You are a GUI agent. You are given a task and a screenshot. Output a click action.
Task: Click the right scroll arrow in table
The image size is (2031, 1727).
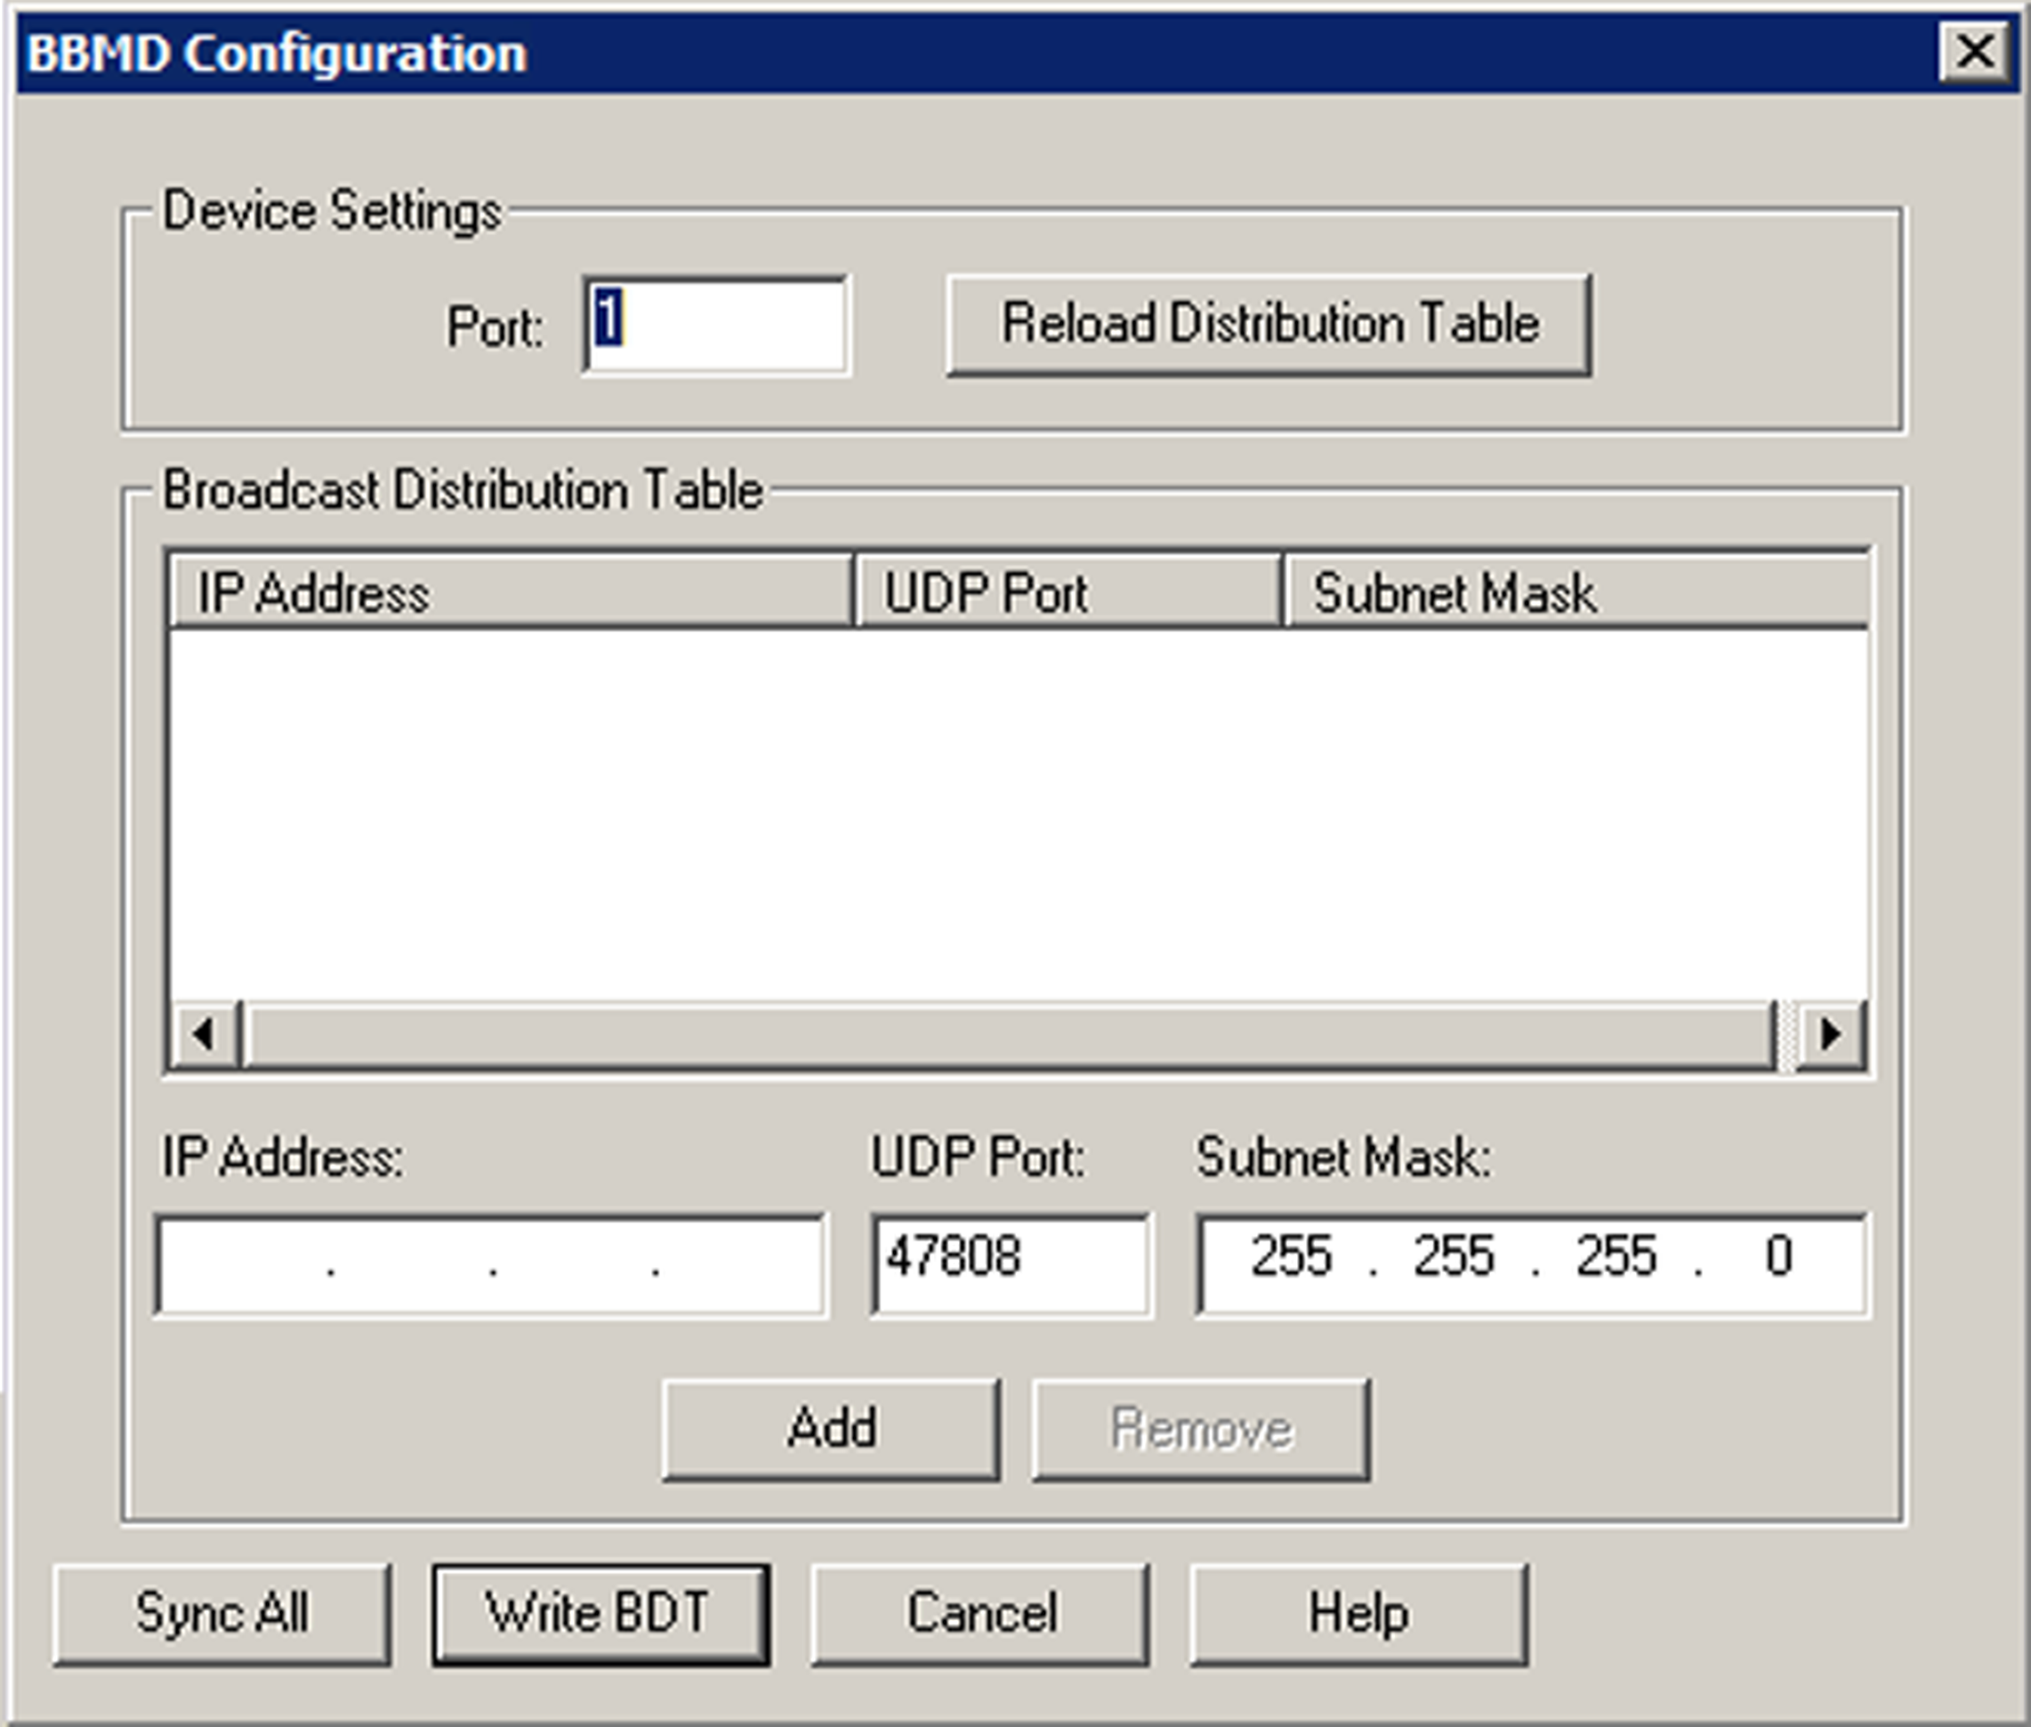(x=1830, y=1034)
